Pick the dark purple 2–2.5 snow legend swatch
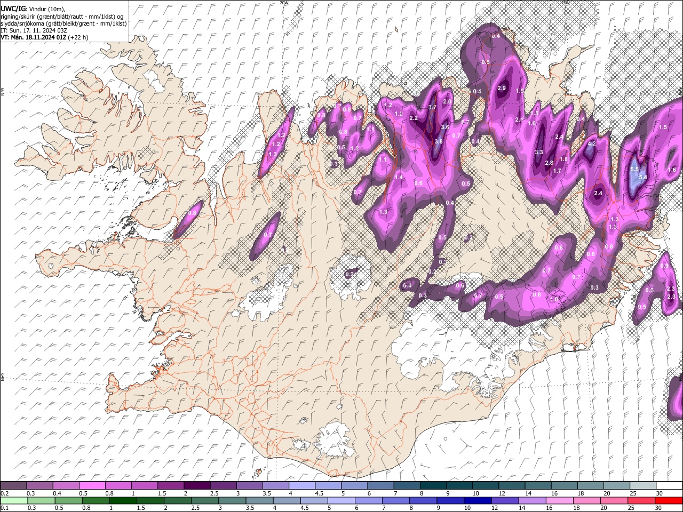 [197, 486]
